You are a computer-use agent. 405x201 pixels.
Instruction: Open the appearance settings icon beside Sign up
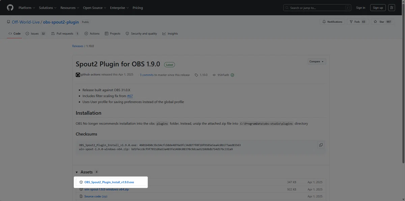click(391, 7)
